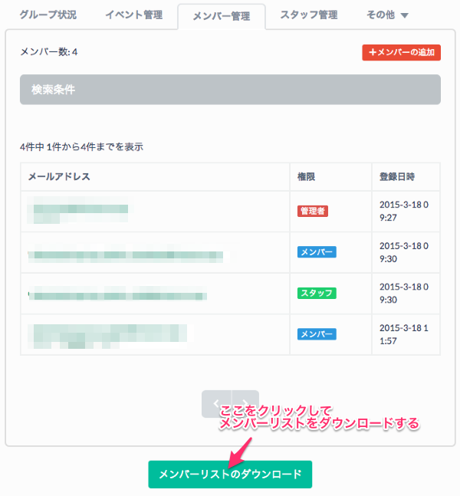Expand the その他 dropdown menu
Image resolution: width=460 pixels, height=496 pixels.
387,15
